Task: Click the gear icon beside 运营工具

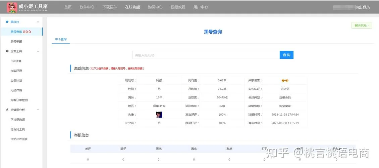Action: coord(7,51)
